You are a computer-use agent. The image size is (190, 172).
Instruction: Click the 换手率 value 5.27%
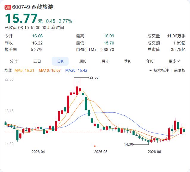(37, 50)
